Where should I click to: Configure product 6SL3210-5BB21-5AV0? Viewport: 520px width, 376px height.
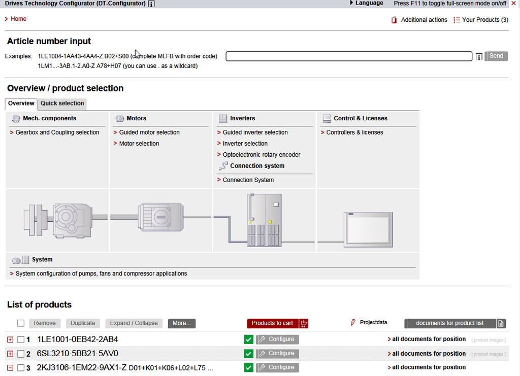(277, 354)
